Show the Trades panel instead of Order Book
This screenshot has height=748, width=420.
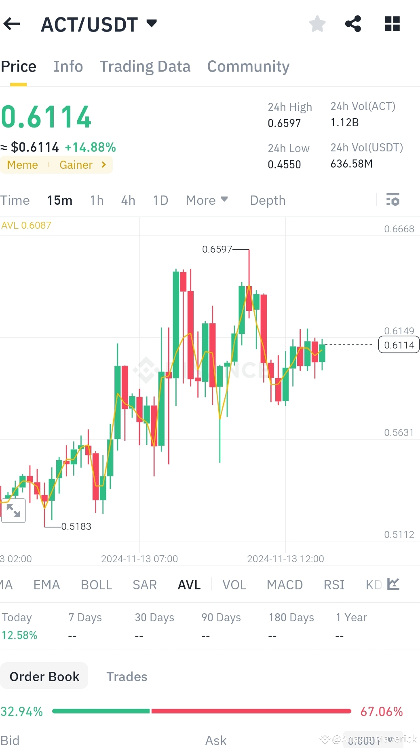[x=127, y=676]
